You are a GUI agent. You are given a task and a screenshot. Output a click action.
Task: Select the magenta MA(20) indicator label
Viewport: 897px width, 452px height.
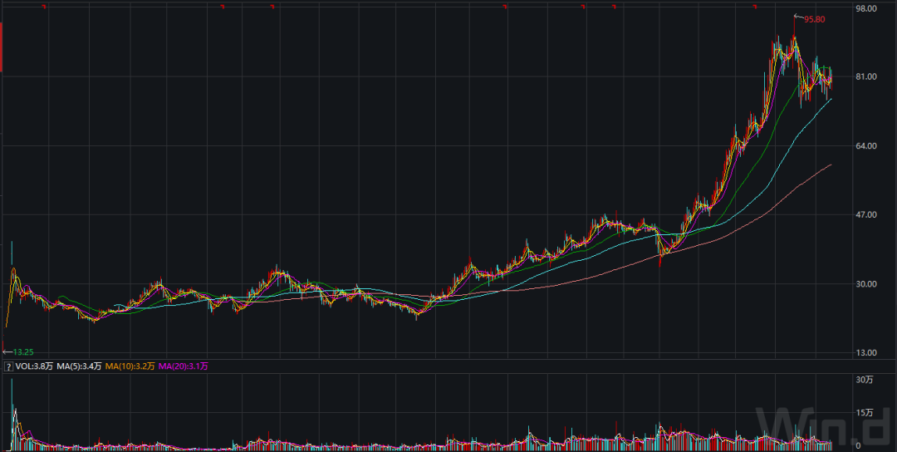pyautogui.click(x=183, y=366)
